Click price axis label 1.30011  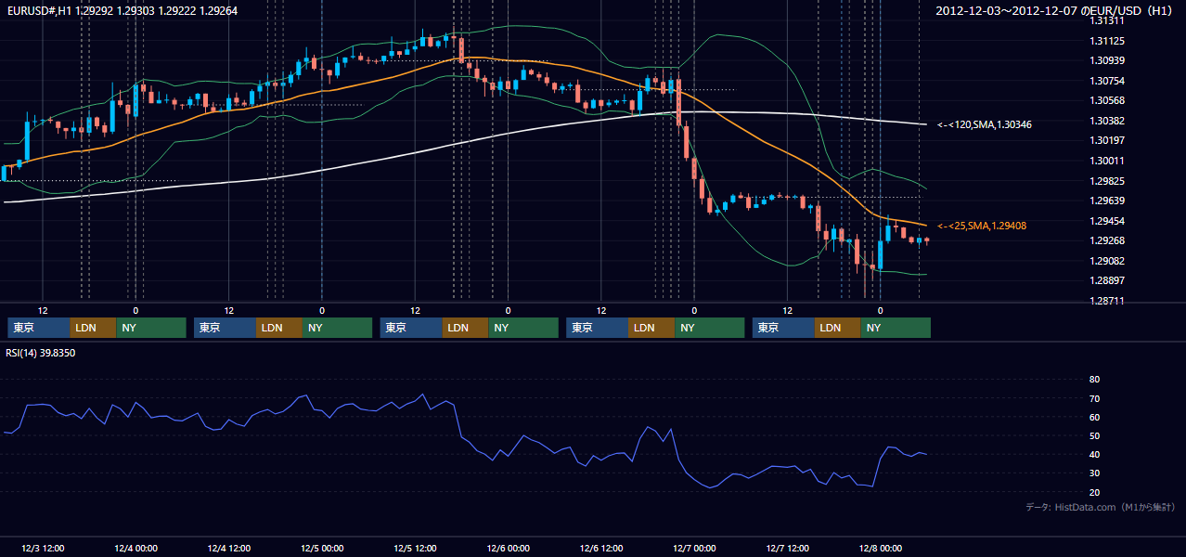(1106, 161)
